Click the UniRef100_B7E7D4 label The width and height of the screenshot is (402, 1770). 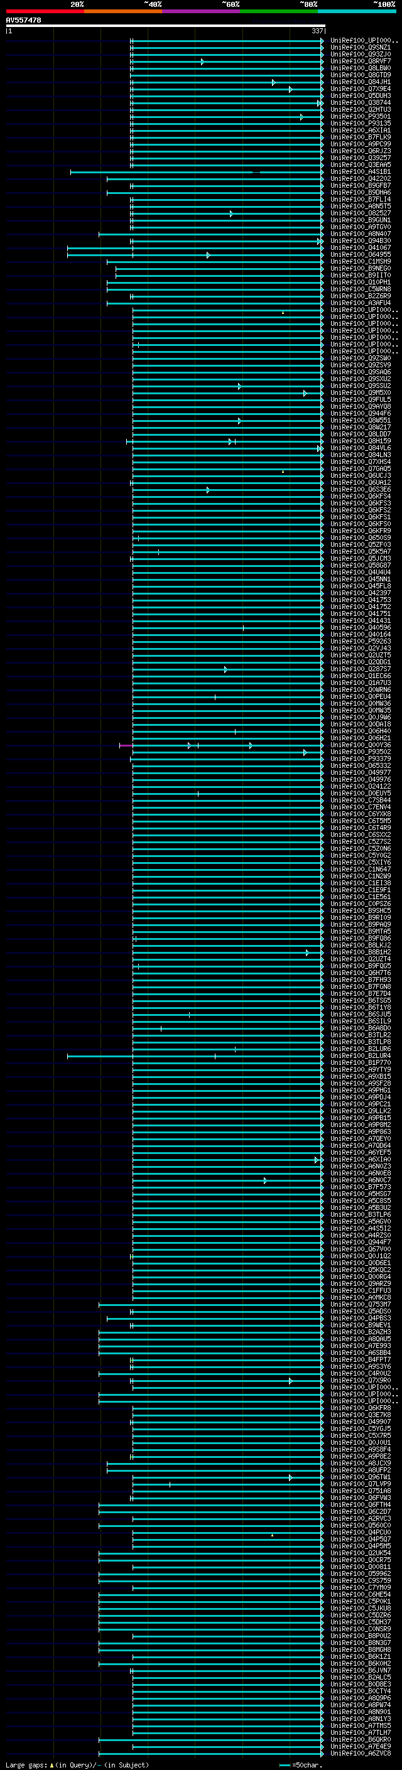tap(361, 993)
